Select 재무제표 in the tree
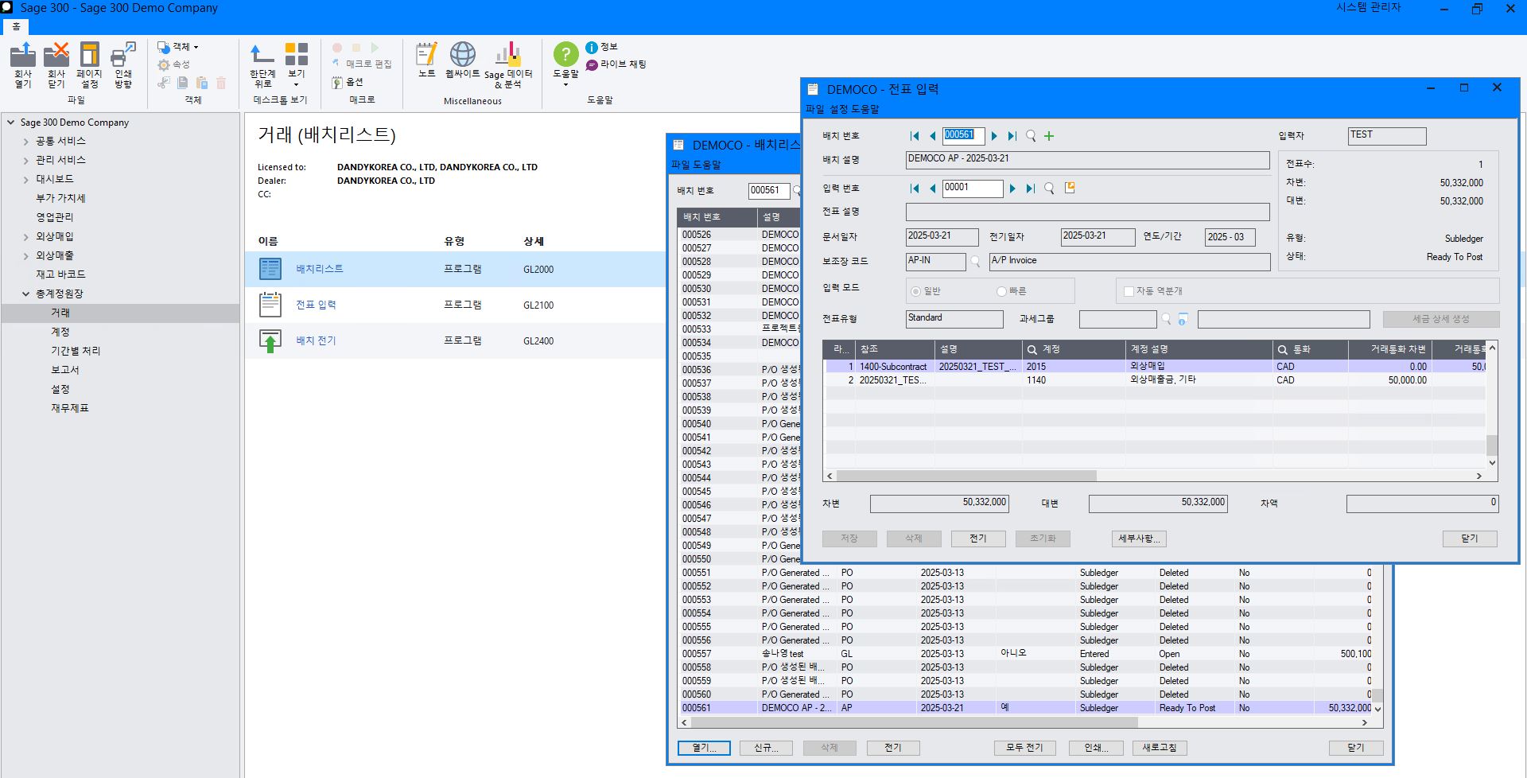This screenshot has width=1527, height=778. (70, 408)
